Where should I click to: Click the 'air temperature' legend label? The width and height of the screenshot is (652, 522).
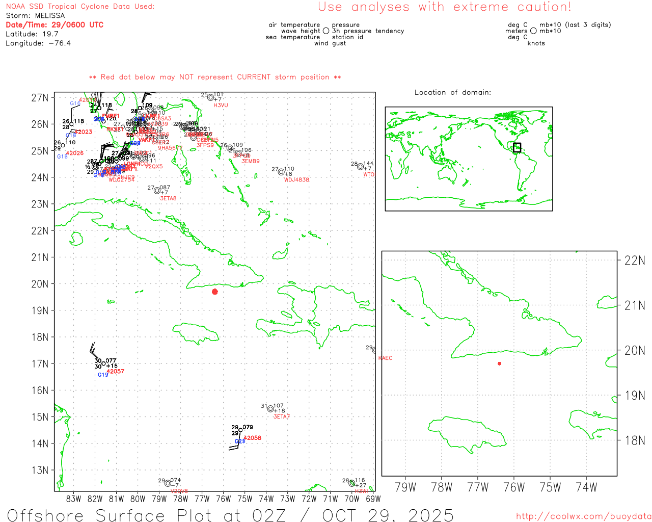[294, 25]
